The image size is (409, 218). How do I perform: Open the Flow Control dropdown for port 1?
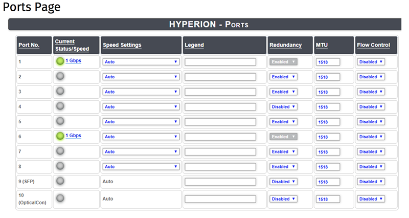pyautogui.click(x=371, y=62)
